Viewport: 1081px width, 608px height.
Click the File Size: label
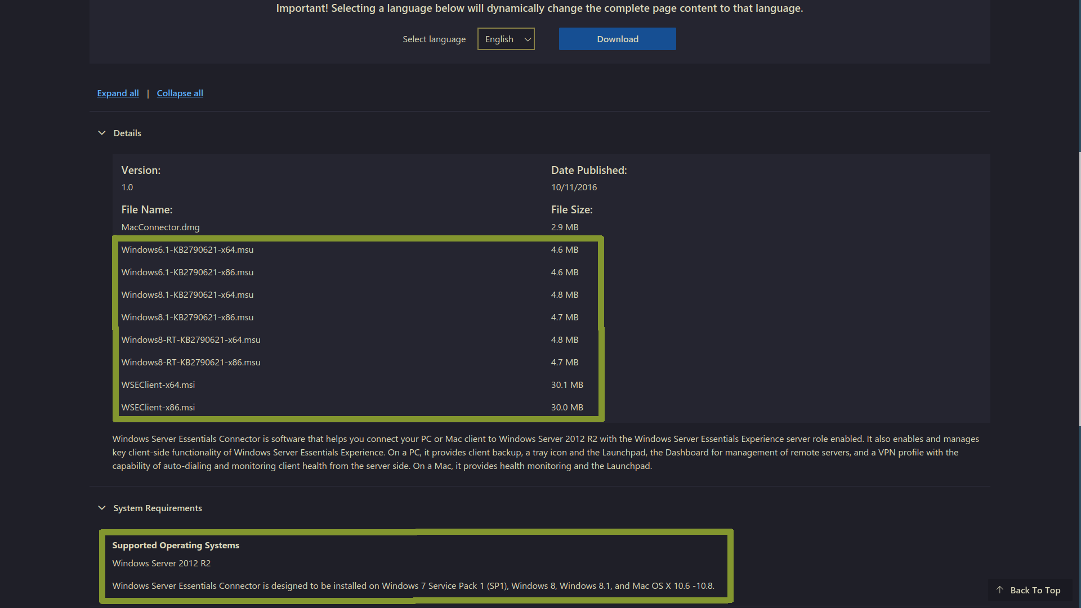click(571, 209)
